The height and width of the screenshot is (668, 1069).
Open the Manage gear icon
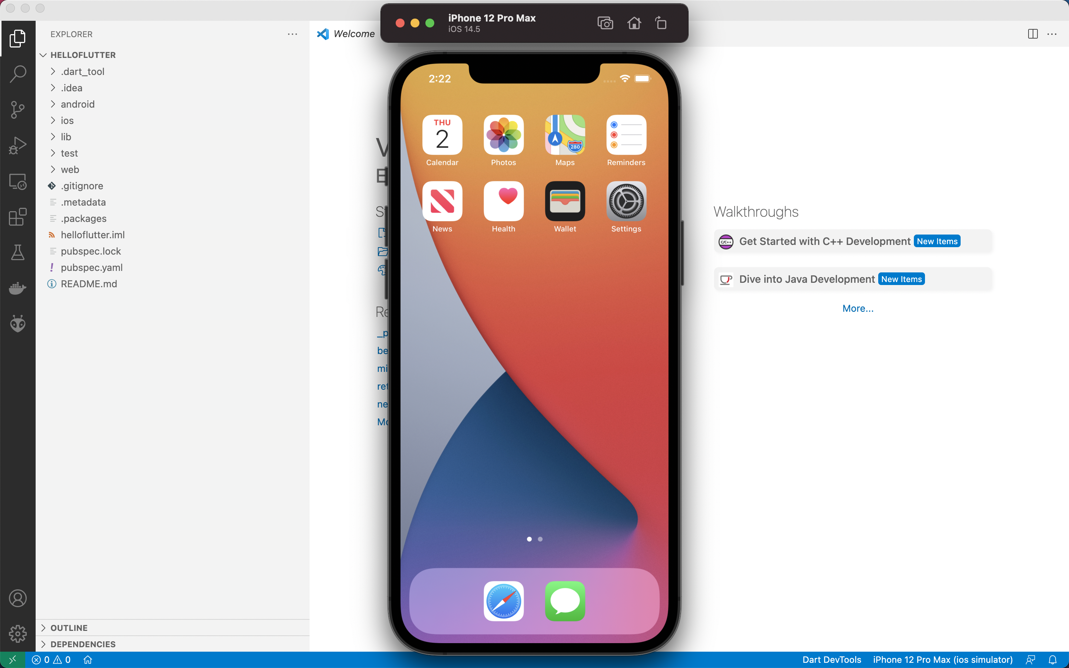[18, 633]
